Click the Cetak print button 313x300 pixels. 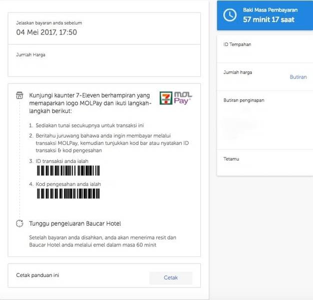tap(171, 277)
